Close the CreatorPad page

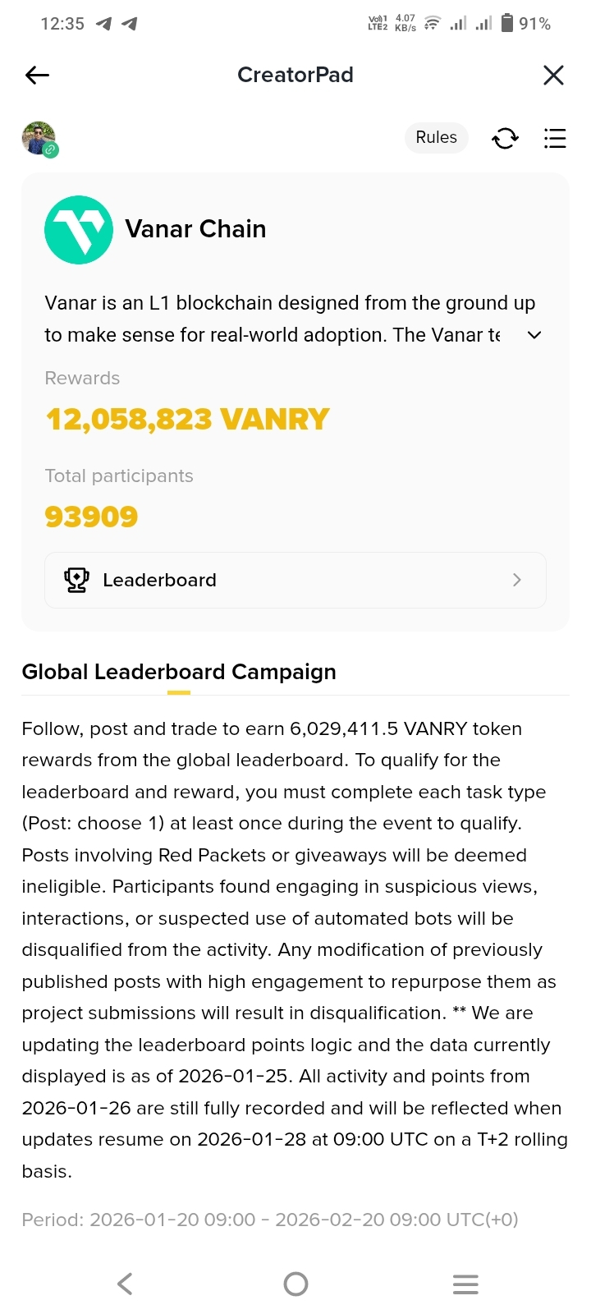553,76
